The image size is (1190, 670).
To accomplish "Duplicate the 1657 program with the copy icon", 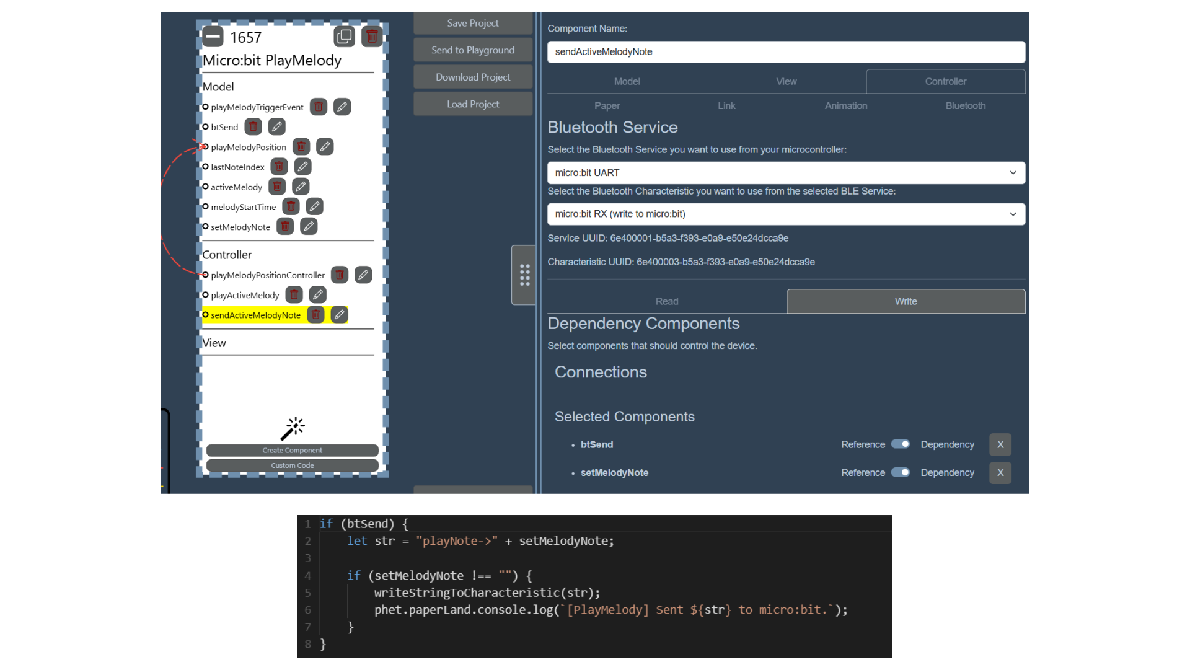I will (x=344, y=37).
